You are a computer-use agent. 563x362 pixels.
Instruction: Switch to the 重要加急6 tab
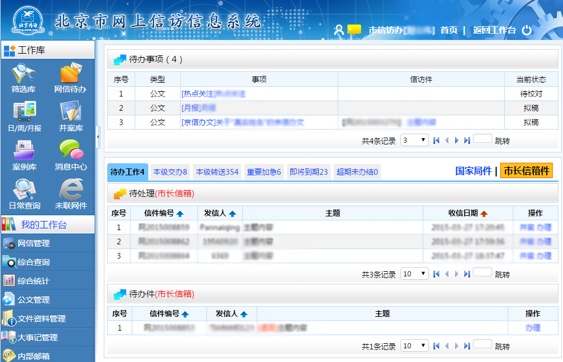[264, 172]
